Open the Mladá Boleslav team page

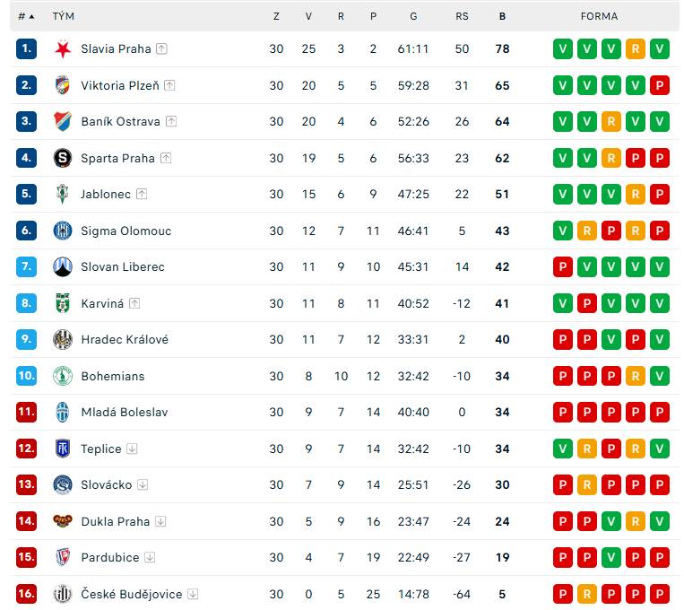[125, 412]
